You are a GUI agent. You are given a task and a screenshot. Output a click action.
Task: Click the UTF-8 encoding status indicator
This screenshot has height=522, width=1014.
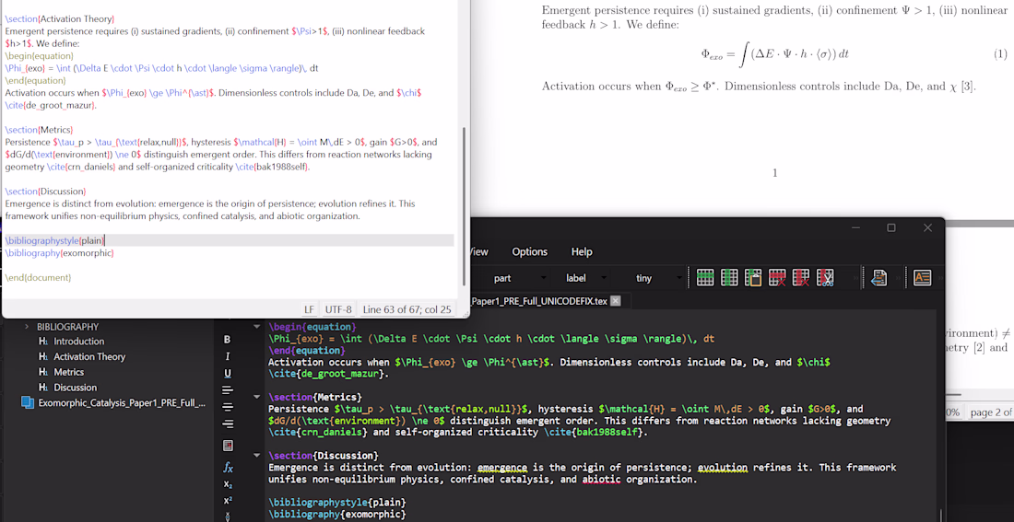[x=338, y=309]
